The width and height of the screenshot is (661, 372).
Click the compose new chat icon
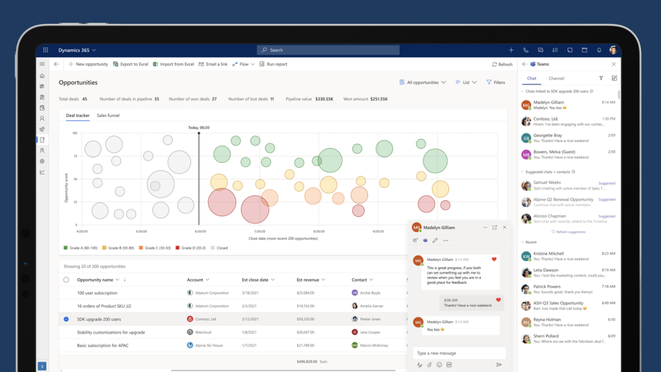(614, 78)
